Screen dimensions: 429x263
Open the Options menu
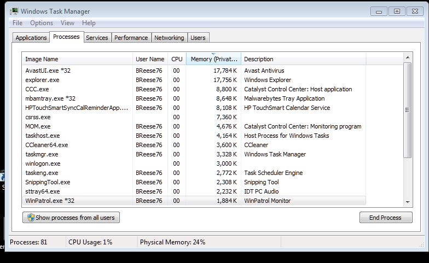point(42,23)
